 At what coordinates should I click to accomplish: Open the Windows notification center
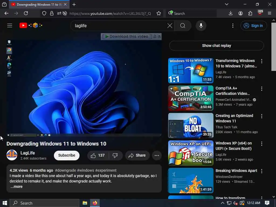pos(267,203)
